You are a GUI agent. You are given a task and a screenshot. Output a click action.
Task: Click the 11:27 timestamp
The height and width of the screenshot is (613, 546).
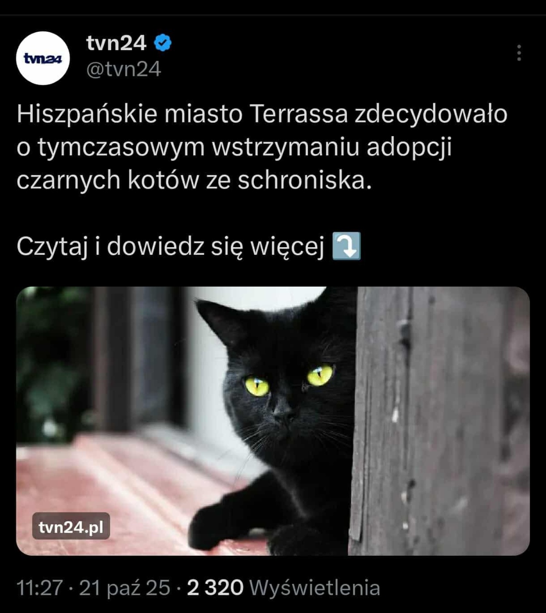click(39, 588)
